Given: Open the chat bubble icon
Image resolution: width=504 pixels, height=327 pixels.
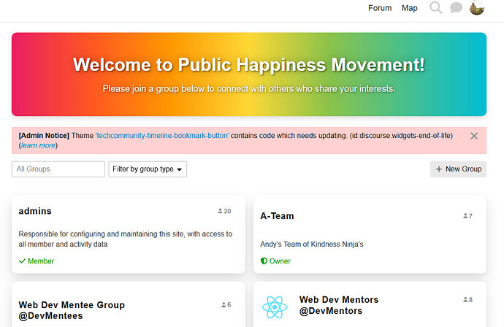Looking at the screenshot, I should click(x=456, y=8).
